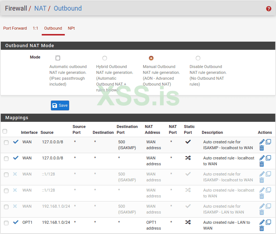The width and height of the screenshot is (276, 234).
Task: Copy the ::1/128 ISAKMP mapping
Action: 268,174
